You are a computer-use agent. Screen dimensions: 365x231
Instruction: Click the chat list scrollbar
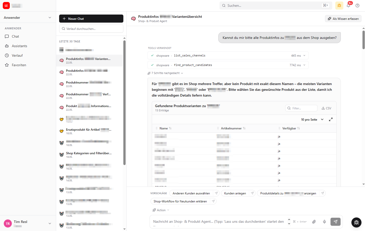tap(124, 103)
